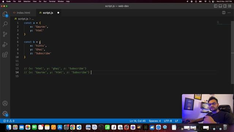Open Photos from the Dock
Viewport: 234px width, 132px height.
tap(28, 127)
